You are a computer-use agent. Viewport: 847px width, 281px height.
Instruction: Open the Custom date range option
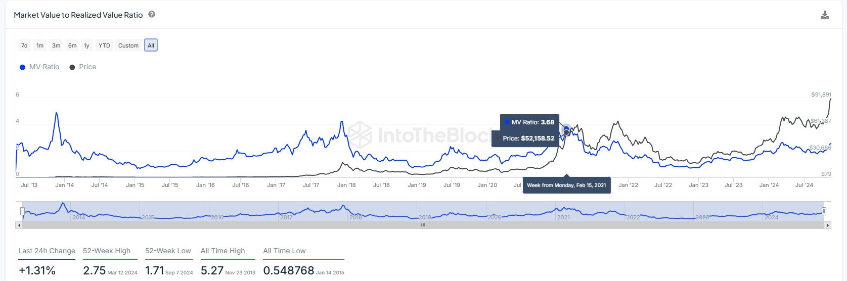coord(128,45)
